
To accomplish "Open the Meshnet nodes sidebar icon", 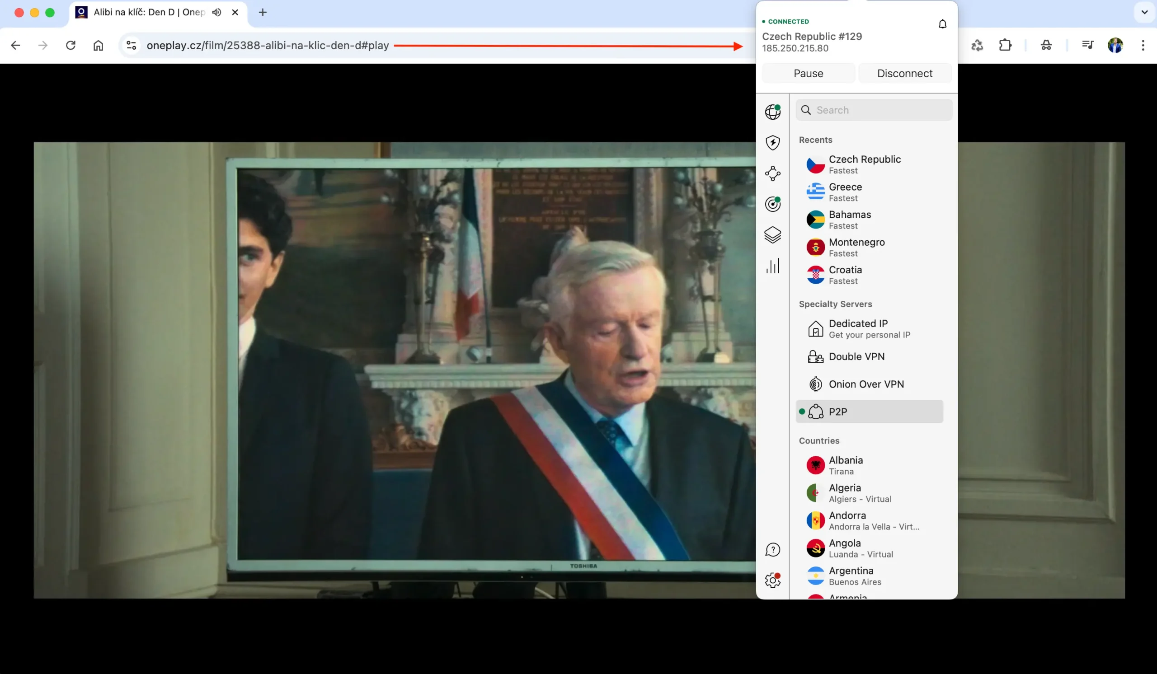I will pyautogui.click(x=773, y=173).
